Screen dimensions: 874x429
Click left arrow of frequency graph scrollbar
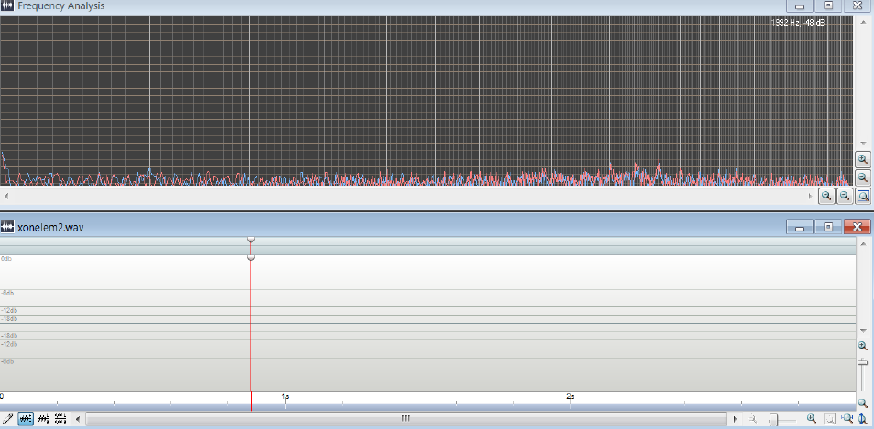coord(6,196)
